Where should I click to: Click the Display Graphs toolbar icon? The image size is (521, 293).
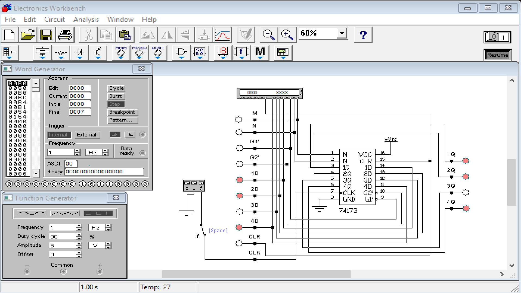click(223, 35)
